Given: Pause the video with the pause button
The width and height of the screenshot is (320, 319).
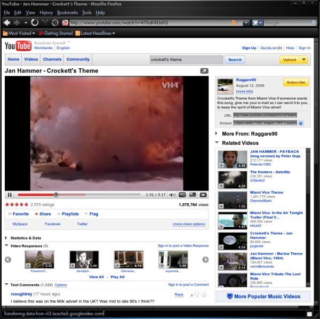Looking at the screenshot, I should click(x=10, y=195).
